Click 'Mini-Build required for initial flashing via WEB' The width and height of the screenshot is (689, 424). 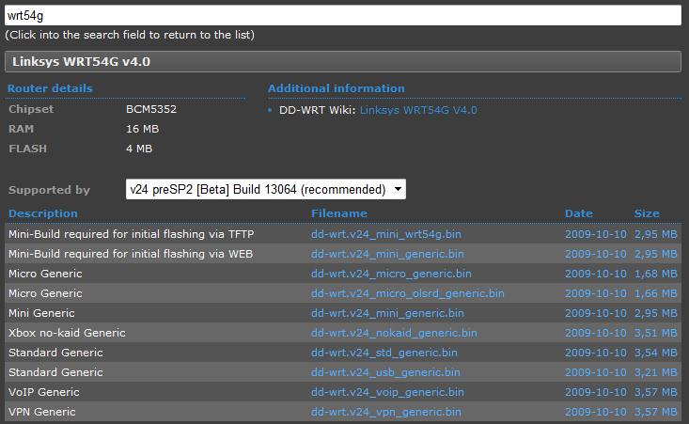click(131, 254)
